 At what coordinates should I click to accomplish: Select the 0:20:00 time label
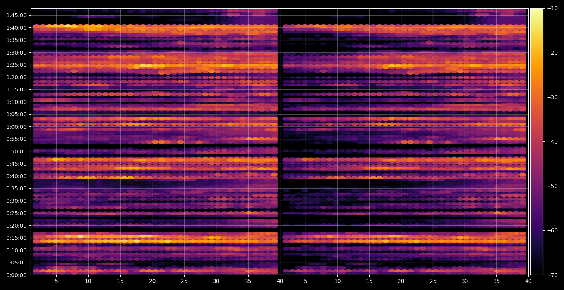(x=16, y=226)
